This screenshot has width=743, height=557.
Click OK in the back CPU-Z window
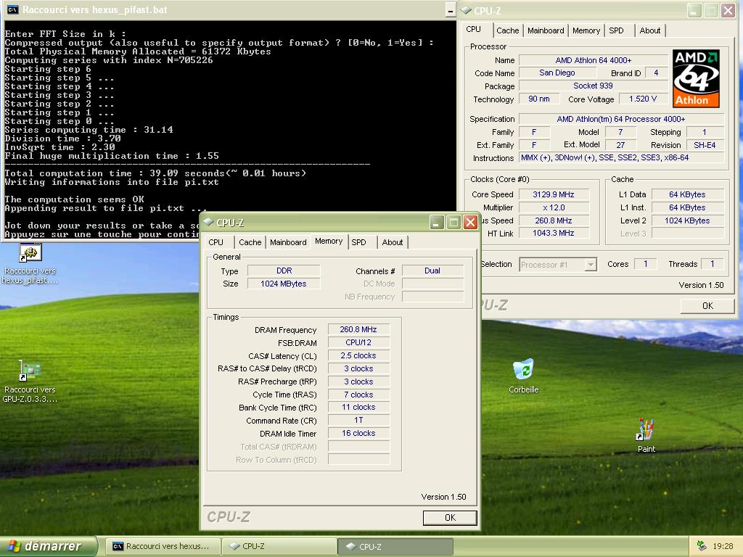(707, 306)
